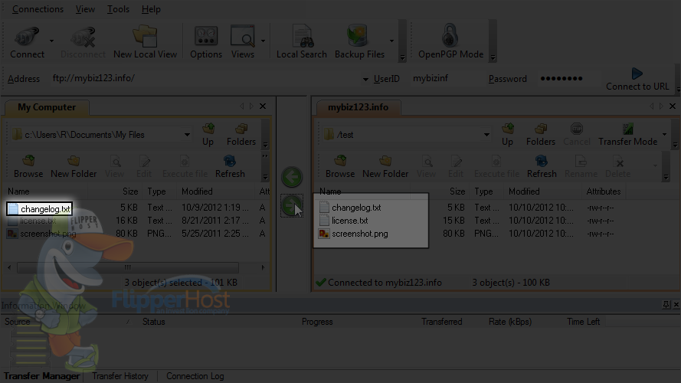Click Progress column in Transfer Manager
The width and height of the screenshot is (681, 383).
click(x=317, y=322)
